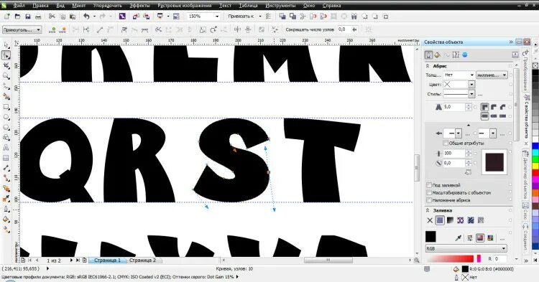Enable the 'Под заливкой' checkbox
The height and width of the screenshot is (282, 539).
coord(429,185)
